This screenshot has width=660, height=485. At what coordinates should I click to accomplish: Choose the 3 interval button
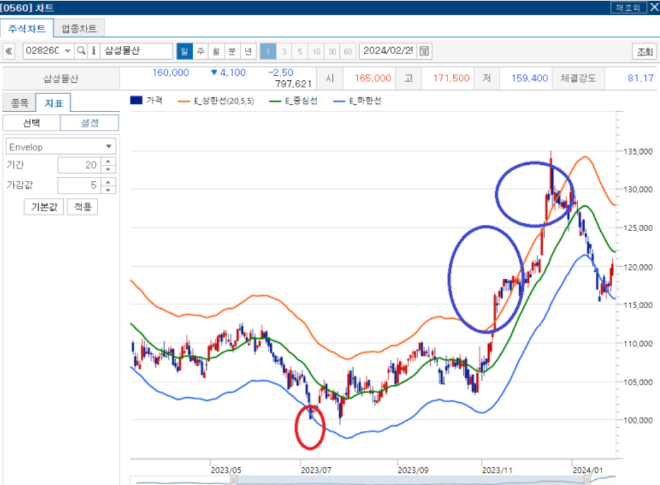click(x=284, y=52)
